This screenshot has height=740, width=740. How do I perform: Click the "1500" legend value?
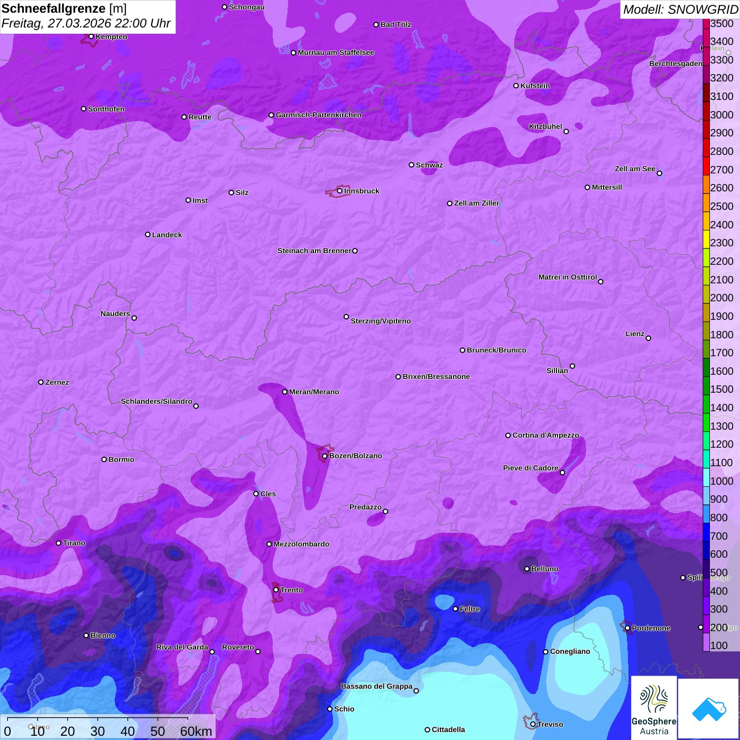point(722,389)
